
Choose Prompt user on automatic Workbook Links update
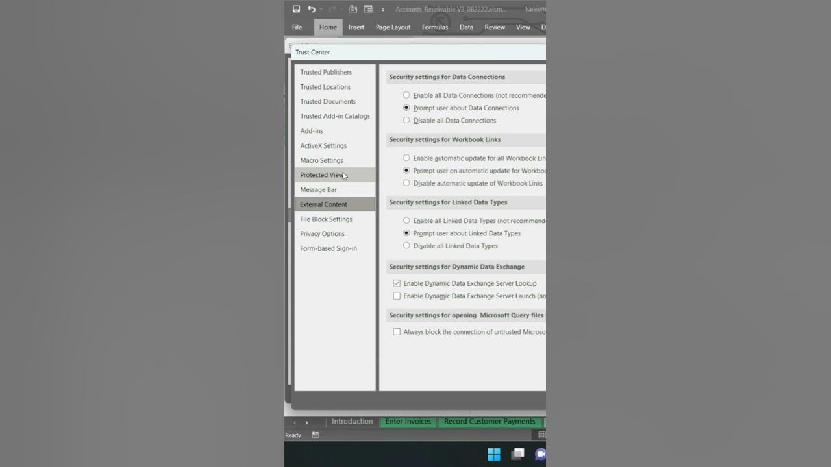[406, 171]
